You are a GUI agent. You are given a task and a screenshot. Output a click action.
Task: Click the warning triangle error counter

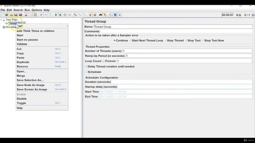click(x=240, y=15)
